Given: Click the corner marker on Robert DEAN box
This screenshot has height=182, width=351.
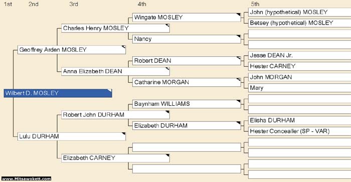Looking at the screenshot, I should tap(238, 58).
